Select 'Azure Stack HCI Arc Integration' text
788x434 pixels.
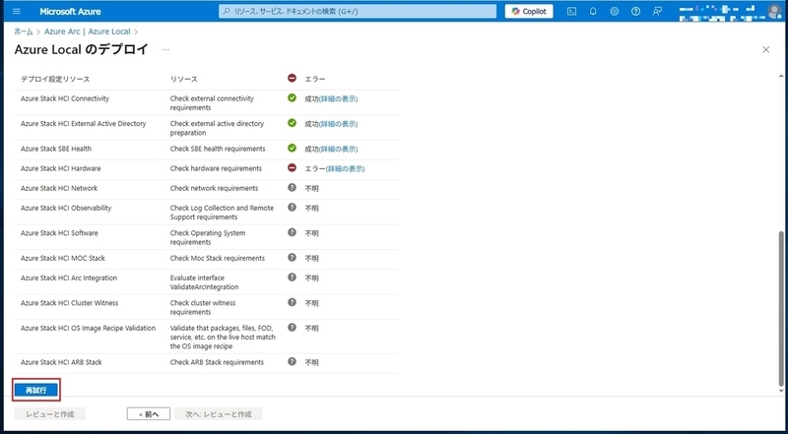pyautogui.click(x=69, y=278)
